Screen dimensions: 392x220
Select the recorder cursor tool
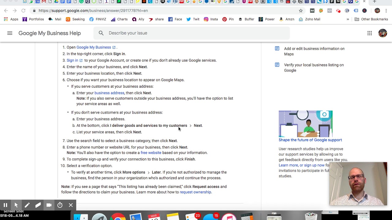16,205
